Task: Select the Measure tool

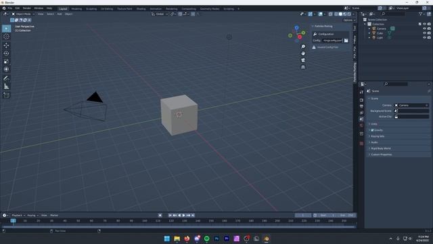Action: [x=6, y=87]
